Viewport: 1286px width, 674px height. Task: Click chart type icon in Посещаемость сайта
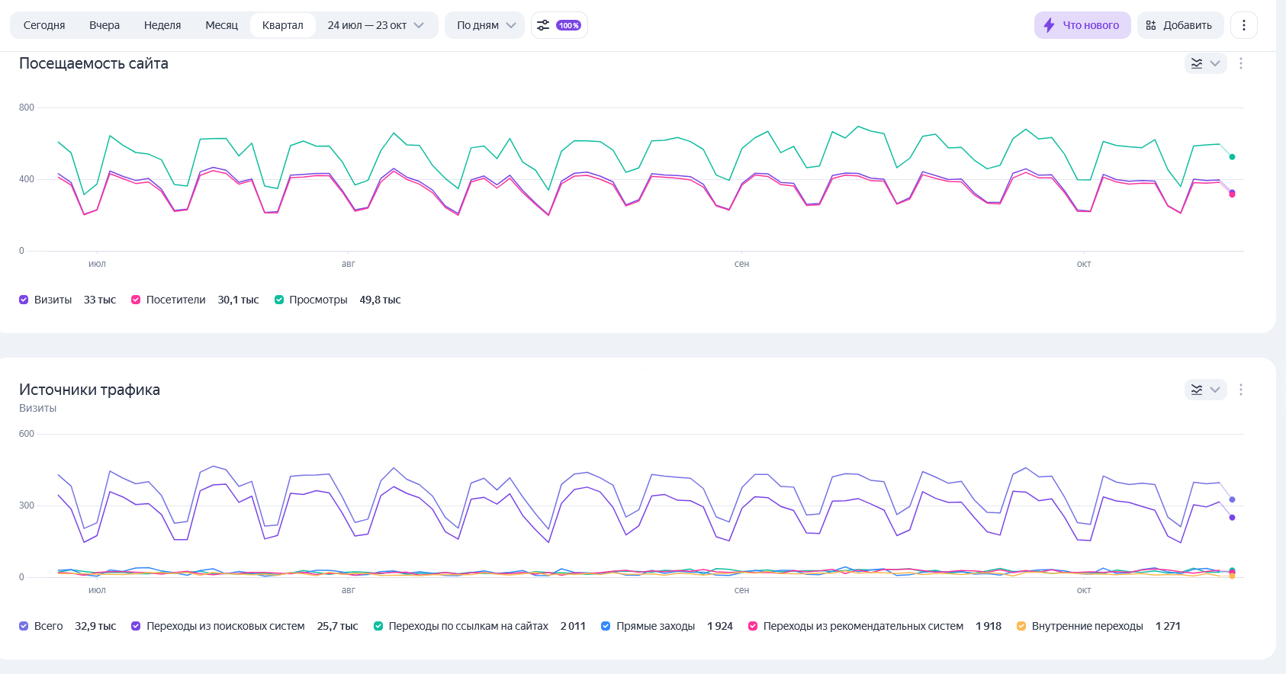pyautogui.click(x=1197, y=63)
